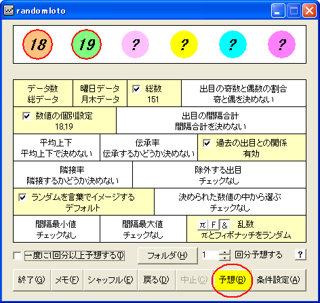
Task: Open 条件設定(A) condition settings
Action: (279, 280)
